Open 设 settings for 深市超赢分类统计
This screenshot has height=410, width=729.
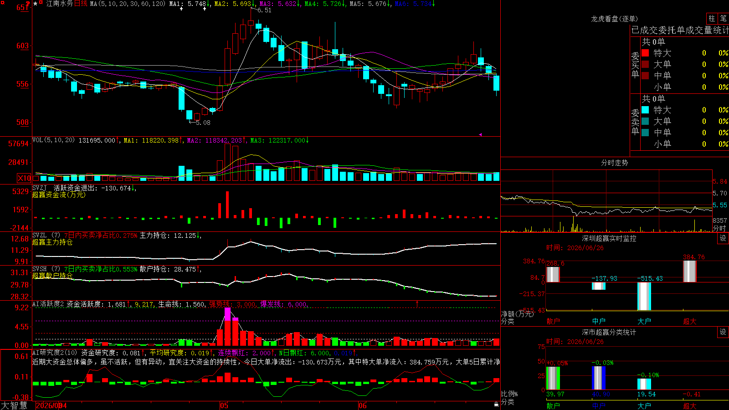tap(723, 332)
